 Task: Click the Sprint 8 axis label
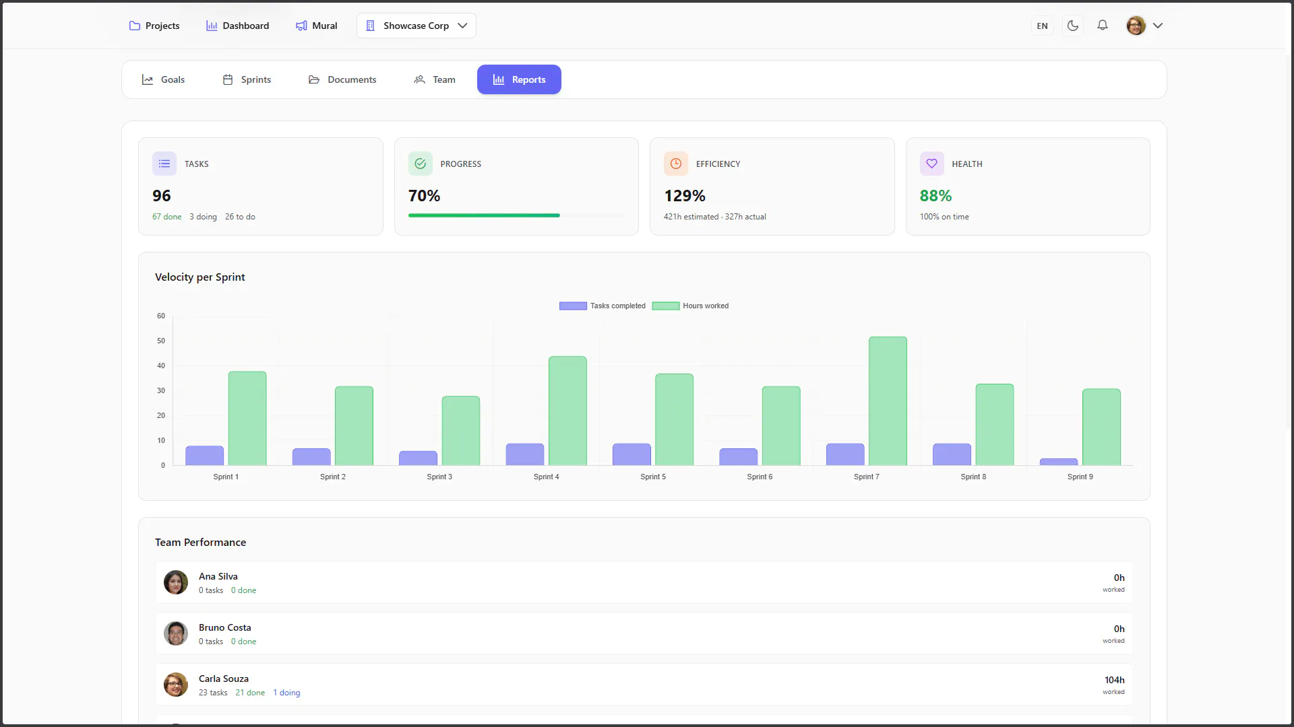973,477
